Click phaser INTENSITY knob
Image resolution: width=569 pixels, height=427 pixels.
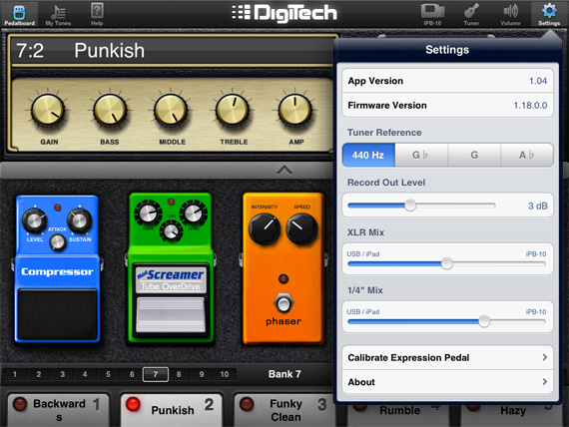[x=265, y=229]
